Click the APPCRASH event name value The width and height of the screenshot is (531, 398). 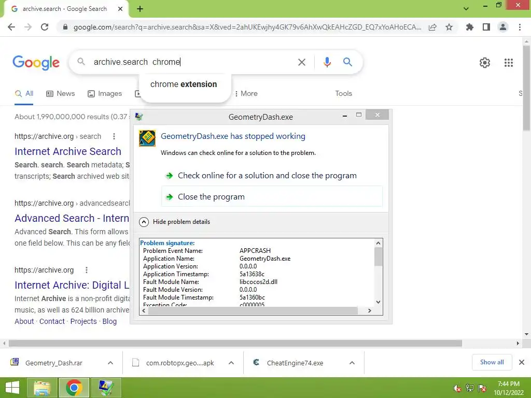[x=255, y=251]
